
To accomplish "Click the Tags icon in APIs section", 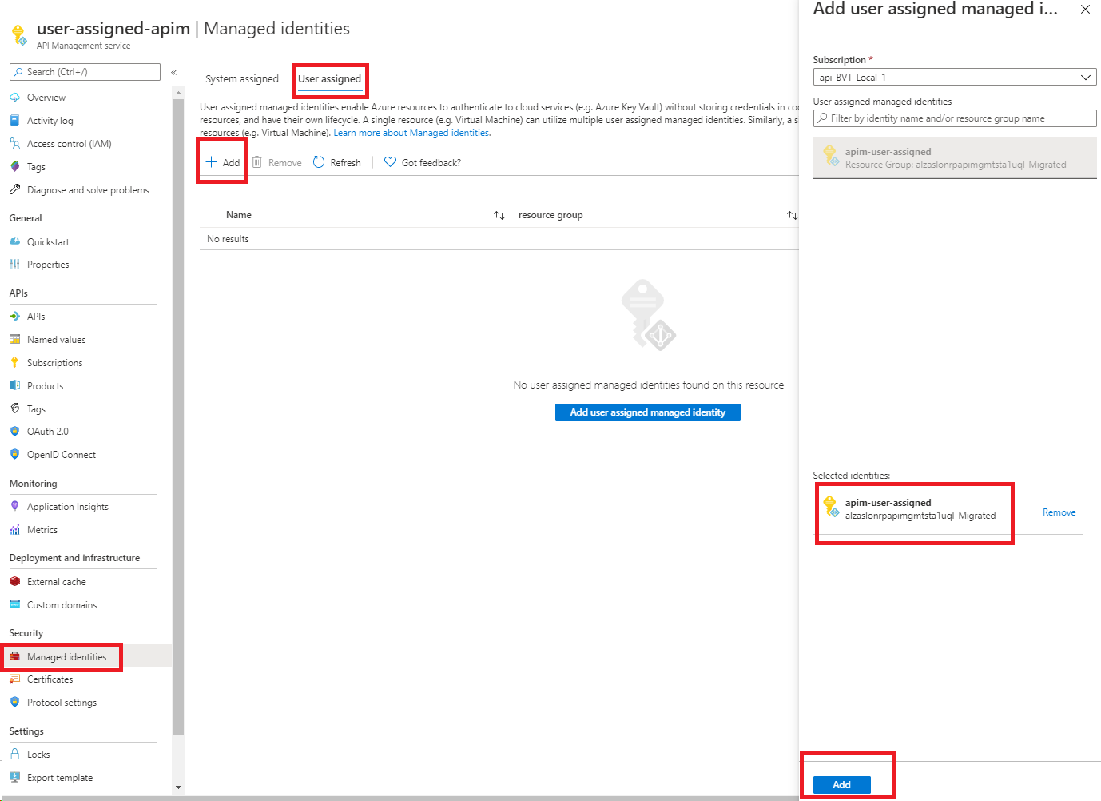I will (14, 408).
